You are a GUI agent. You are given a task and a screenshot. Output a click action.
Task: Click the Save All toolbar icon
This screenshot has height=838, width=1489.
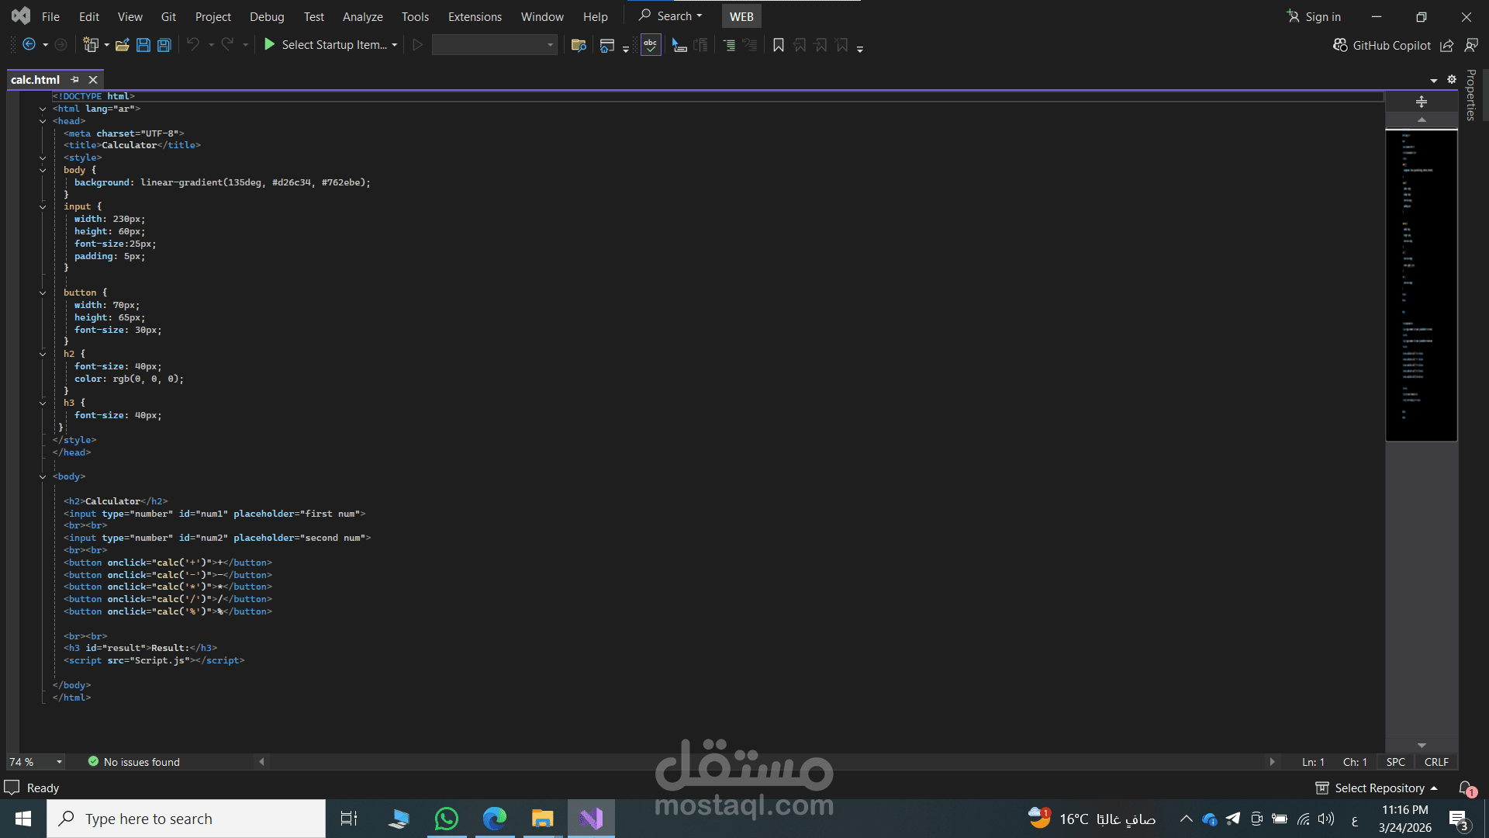pos(164,45)
